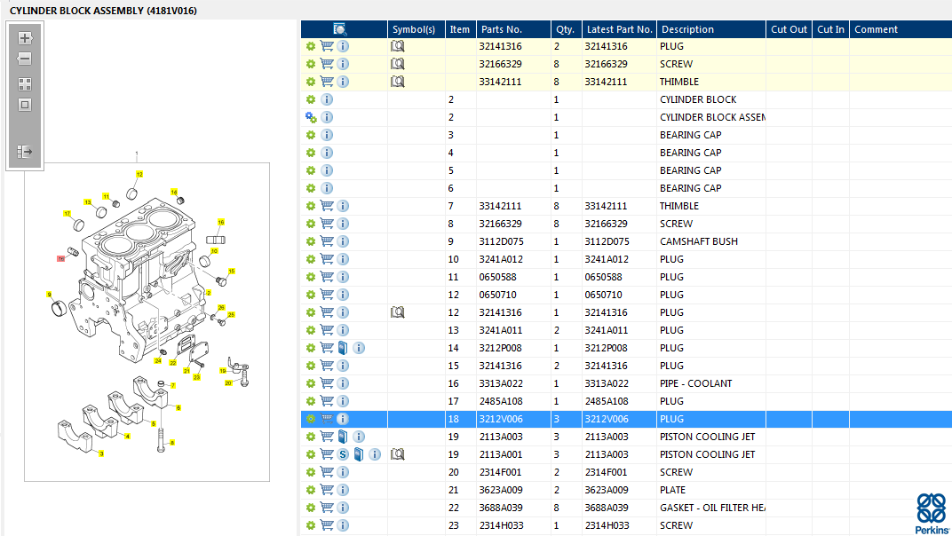Click the list export arrow icon

coord(25,152)
